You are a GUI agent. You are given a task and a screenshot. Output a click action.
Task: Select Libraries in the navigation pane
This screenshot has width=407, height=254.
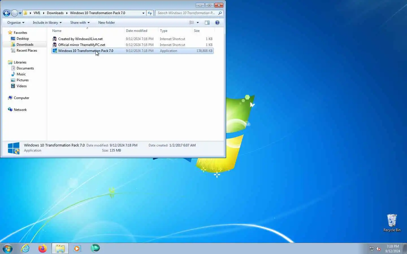20,62
